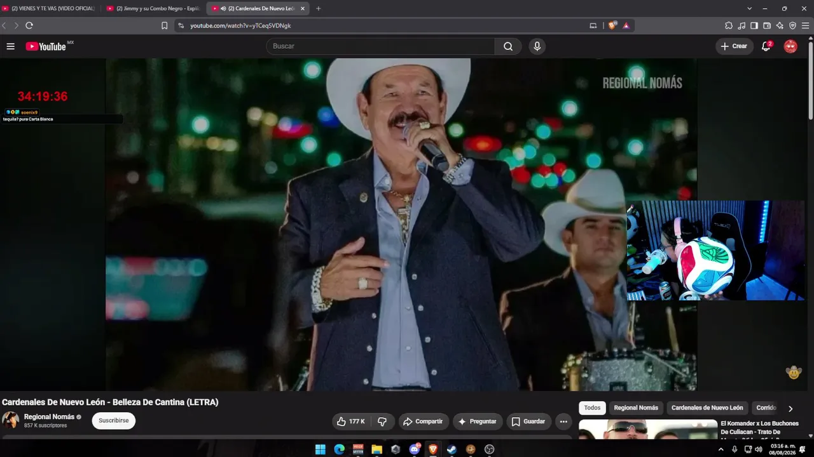This screenshot has width=814, height=457.
Task: Dislike the Belleza De Cantina video
Action: [382, 421]
